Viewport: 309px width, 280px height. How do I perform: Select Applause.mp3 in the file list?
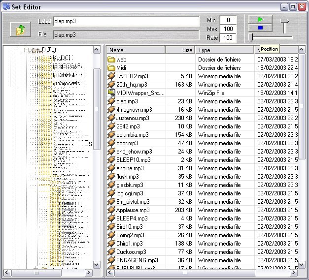tap(133, 210)
